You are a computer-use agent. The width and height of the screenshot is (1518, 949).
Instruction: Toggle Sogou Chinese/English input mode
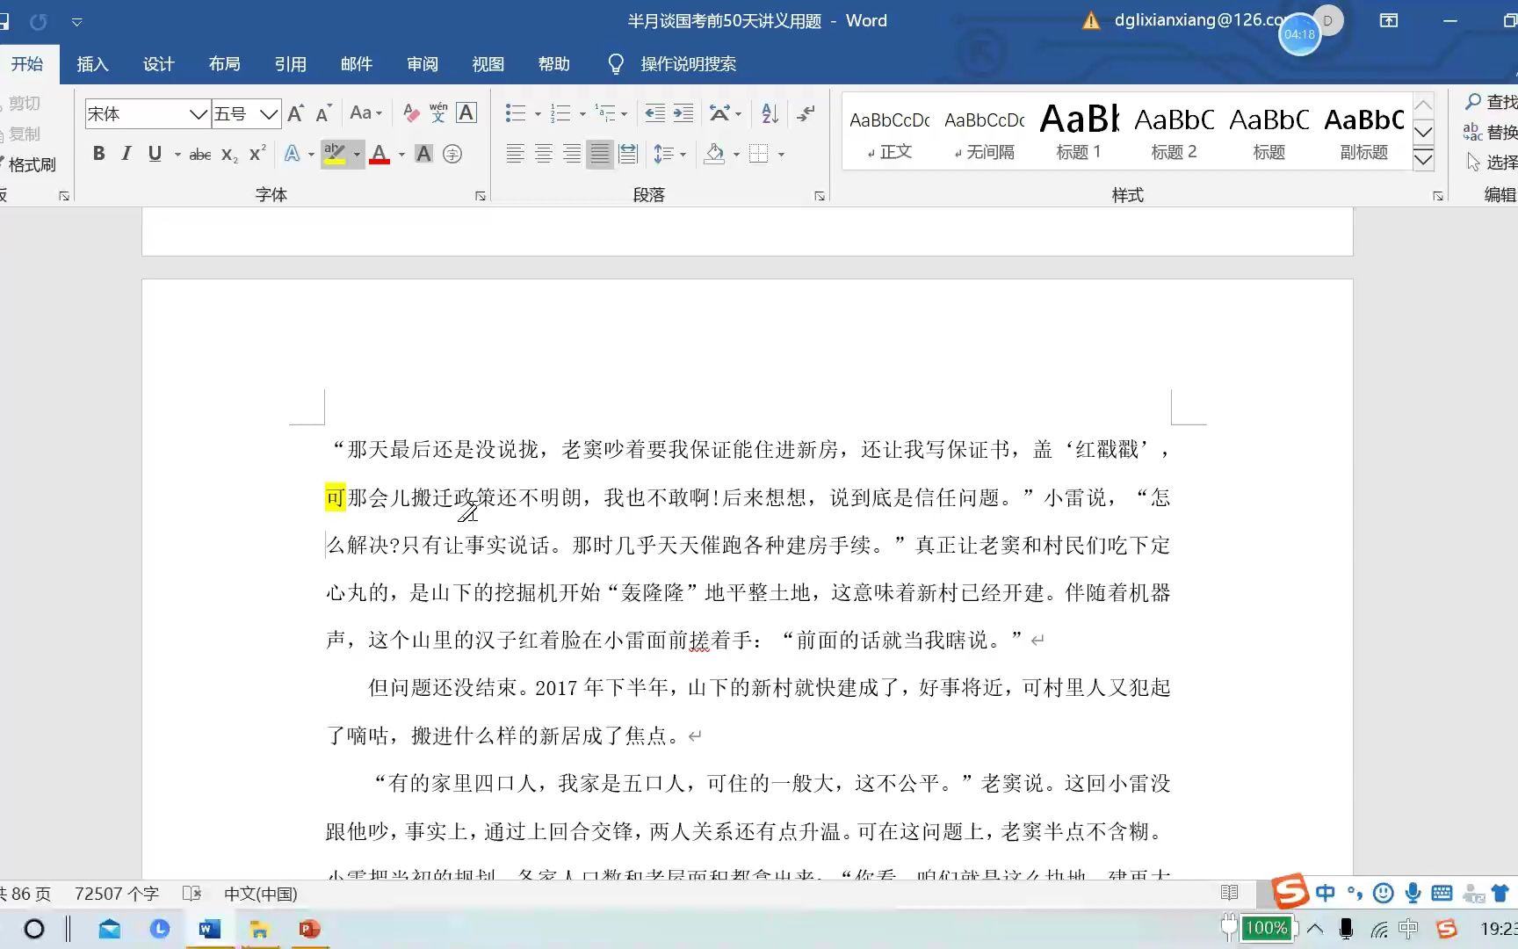[x=1325, y=894]
